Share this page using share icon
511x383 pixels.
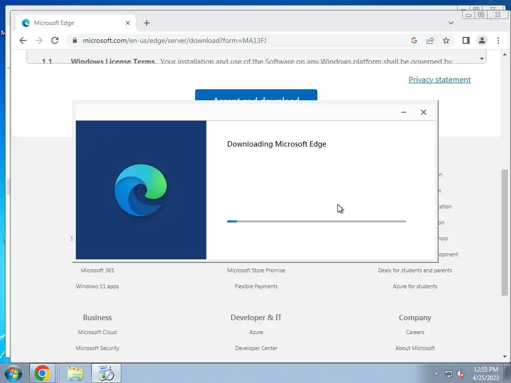pos(430,40)
